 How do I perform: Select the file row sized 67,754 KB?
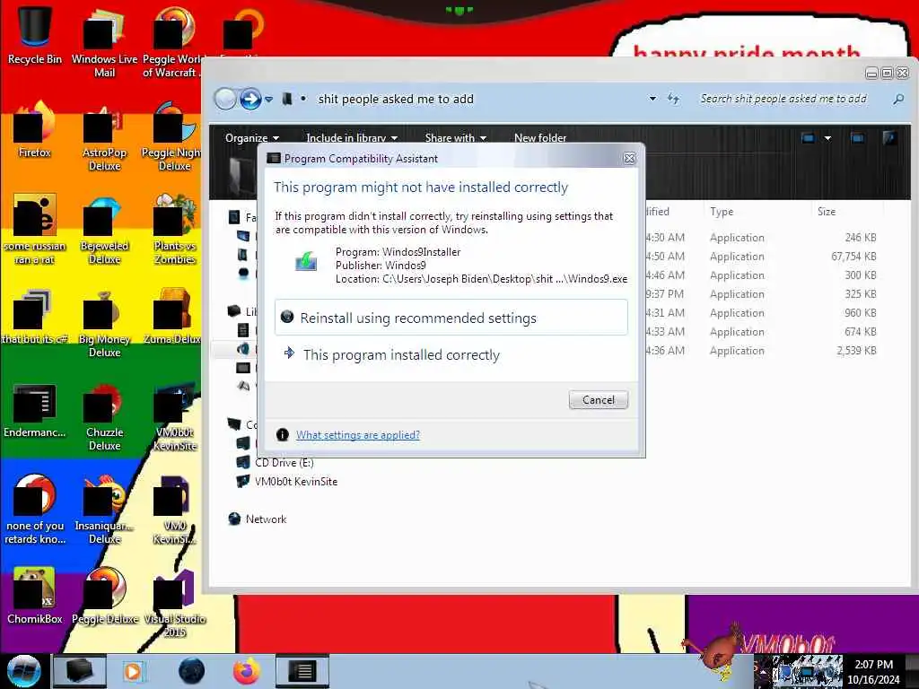click(762, 256)
